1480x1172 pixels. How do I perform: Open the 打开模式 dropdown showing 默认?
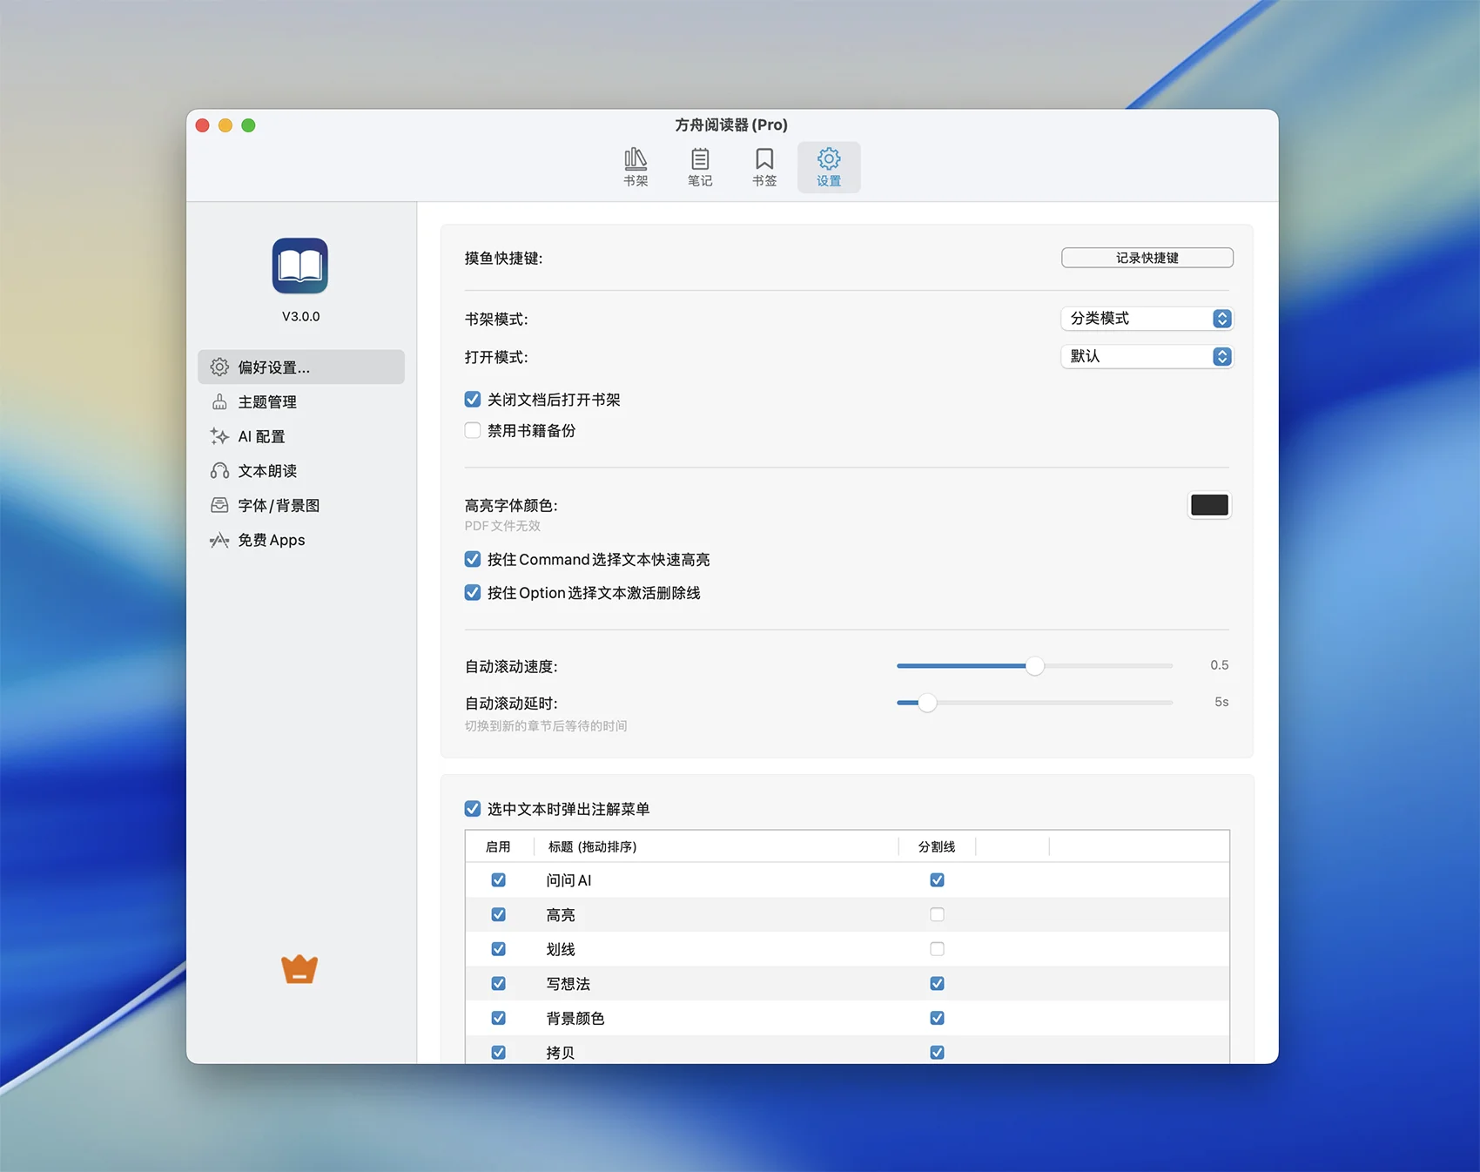[1147, 357]
